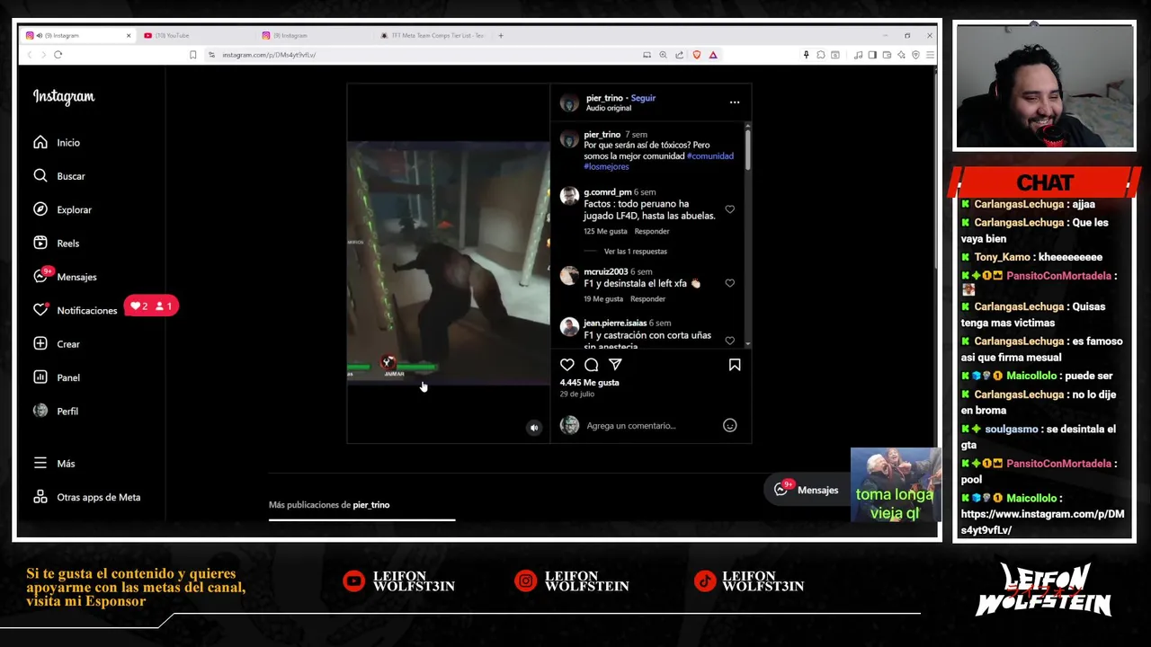
Task: Click the notifications likes badge
Action: point(151,306)
